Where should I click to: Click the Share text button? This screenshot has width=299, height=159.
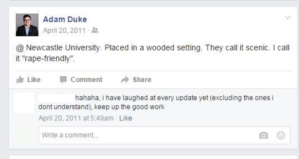142,80
